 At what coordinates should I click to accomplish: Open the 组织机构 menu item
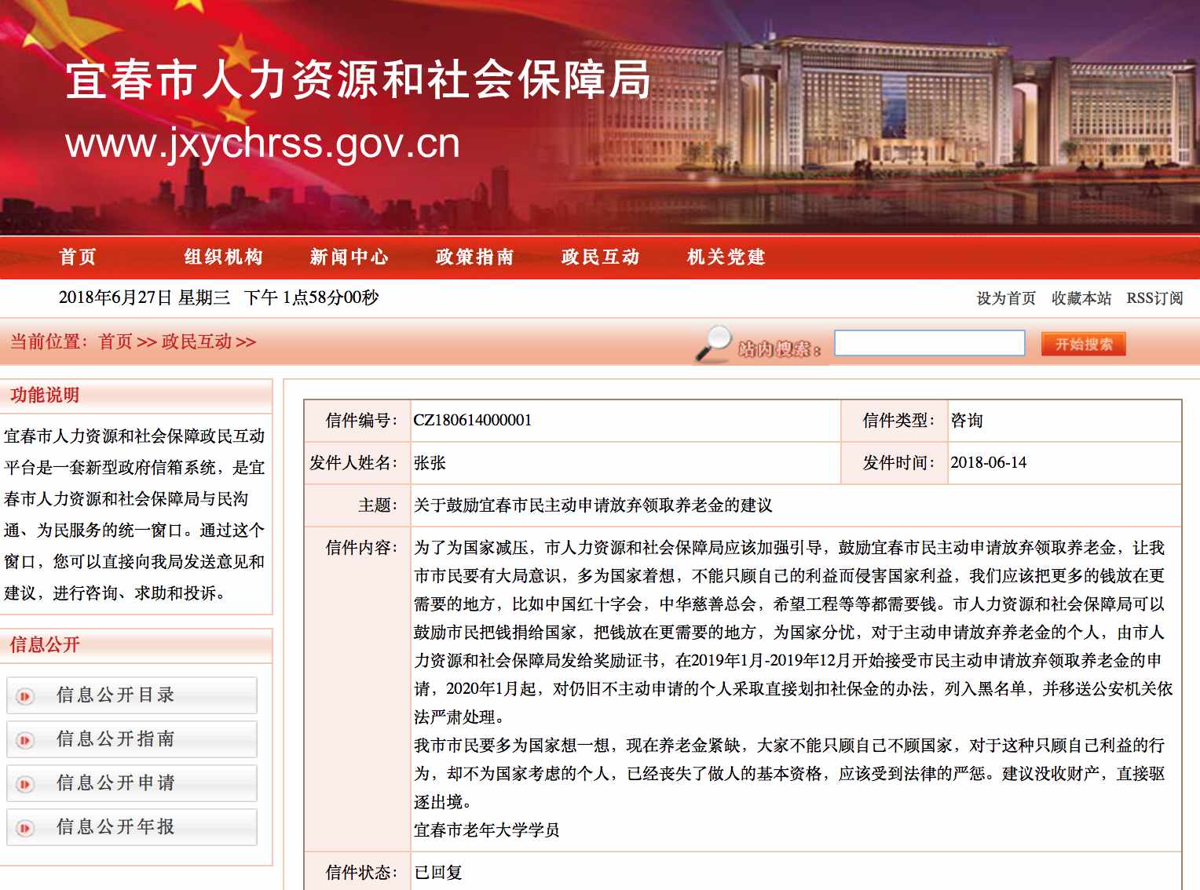click(x=224, y=257)
